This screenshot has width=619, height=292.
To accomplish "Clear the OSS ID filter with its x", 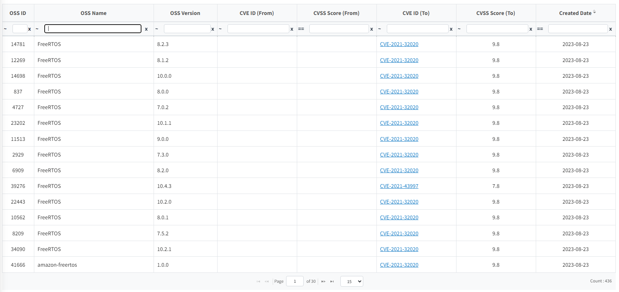I will click(29, 29).
